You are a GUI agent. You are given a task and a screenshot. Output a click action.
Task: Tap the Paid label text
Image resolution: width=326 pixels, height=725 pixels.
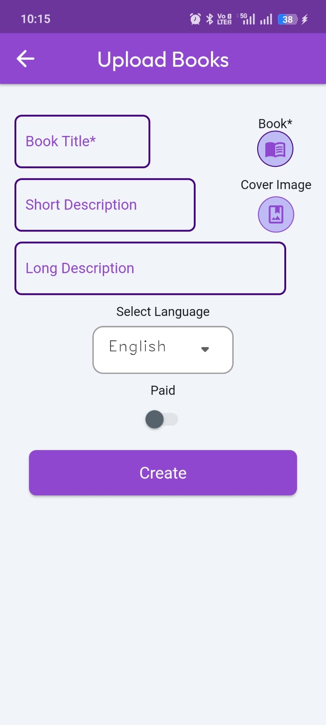(x=163, y=390)
